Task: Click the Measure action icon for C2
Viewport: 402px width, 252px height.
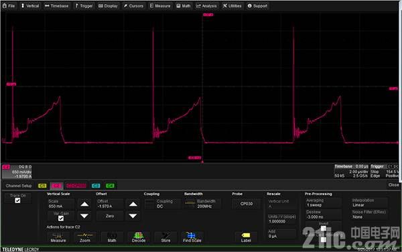Action: 58,237
